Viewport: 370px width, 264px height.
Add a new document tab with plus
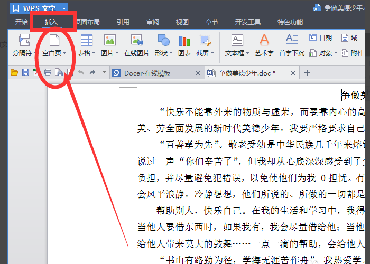pyautogui.click(x=307, y=73)
